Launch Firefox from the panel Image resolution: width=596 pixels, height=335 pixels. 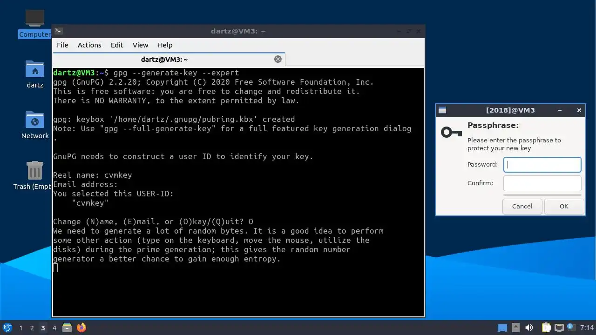click(x=81, y=328)
